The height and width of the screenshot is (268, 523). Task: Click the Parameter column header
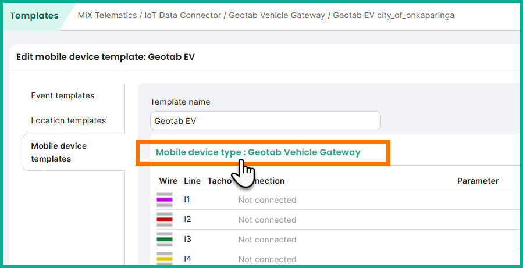[x=478, y=181]
